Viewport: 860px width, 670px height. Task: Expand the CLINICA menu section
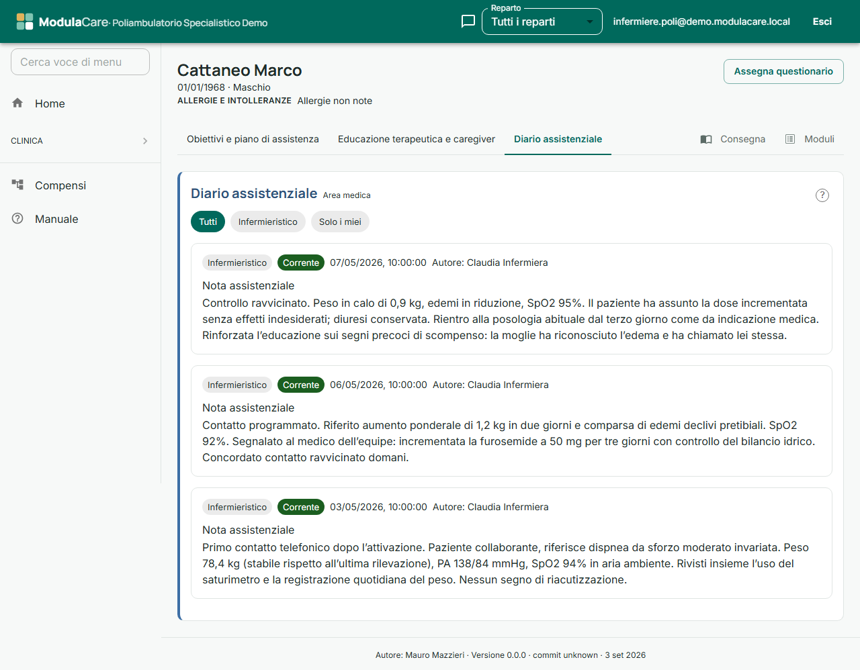click(80, 141)
